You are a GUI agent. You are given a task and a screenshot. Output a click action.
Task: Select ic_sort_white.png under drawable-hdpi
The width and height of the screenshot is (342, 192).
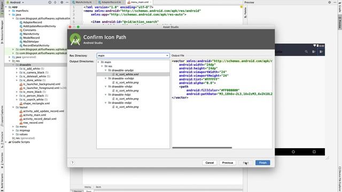(x=127, y=99)
